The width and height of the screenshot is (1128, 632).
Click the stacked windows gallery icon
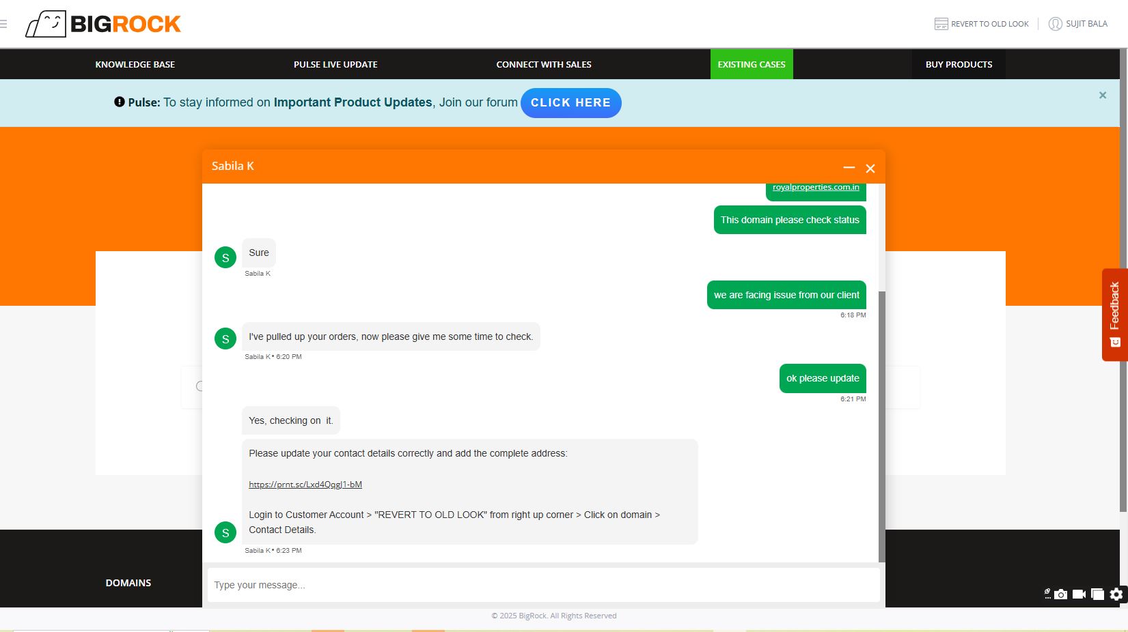[1097, 594]
